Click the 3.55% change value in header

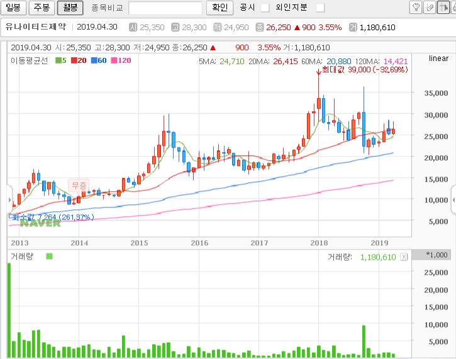[330, 27]
